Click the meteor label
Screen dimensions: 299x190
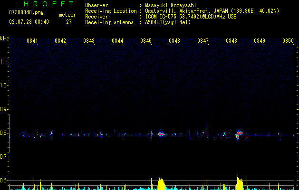click(x=68, y=15)
